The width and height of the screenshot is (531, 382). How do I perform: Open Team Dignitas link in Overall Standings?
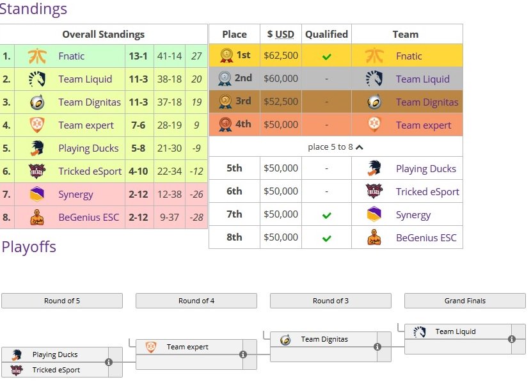pos(90,102)
